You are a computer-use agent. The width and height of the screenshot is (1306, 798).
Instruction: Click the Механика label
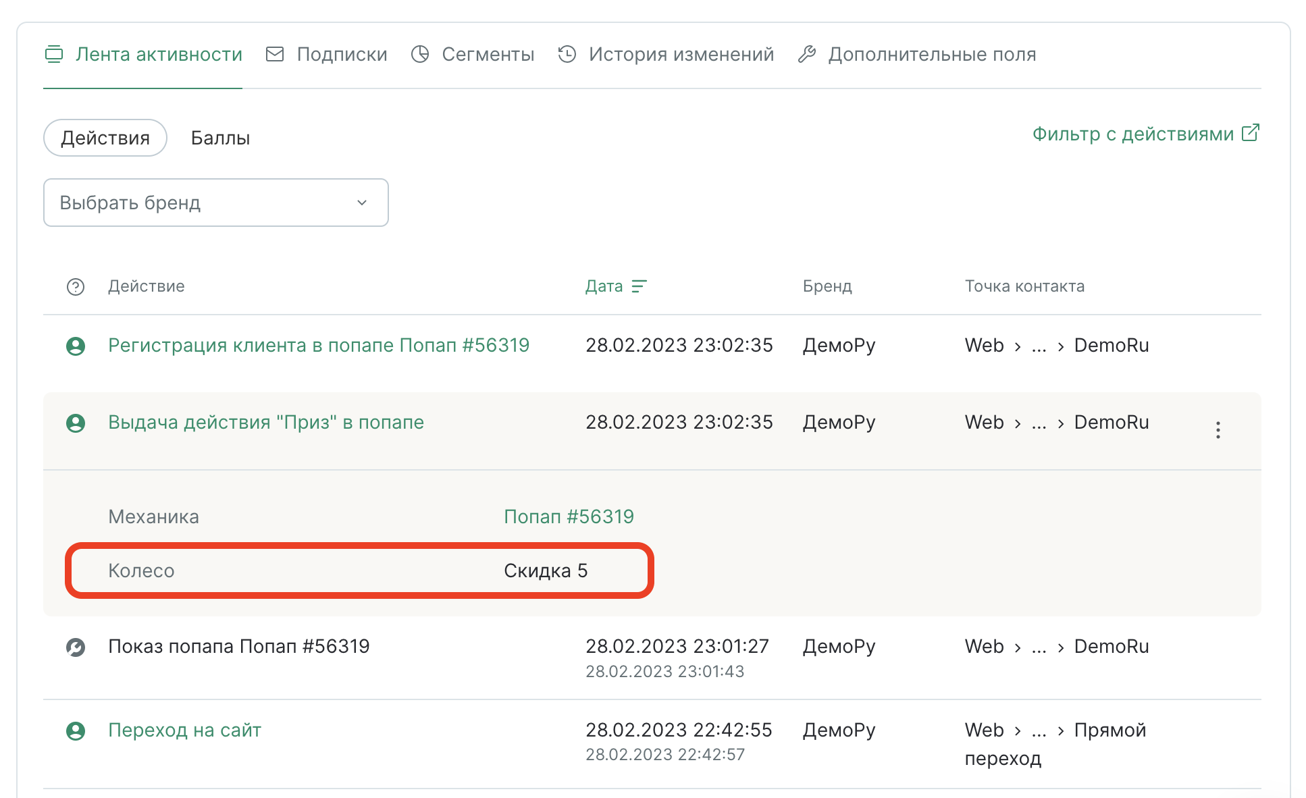pos(153,516)
